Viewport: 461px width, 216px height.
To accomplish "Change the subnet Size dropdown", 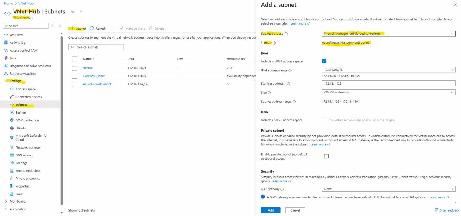I will 388,92.
